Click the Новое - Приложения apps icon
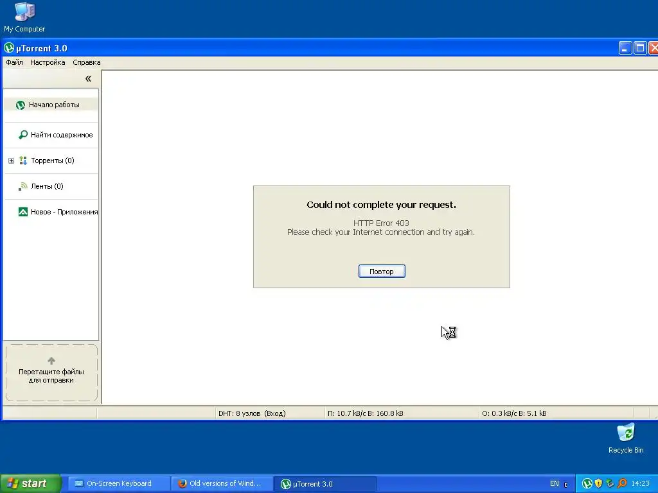The height and width of the screenshot is (493, 658). point(23,212)
